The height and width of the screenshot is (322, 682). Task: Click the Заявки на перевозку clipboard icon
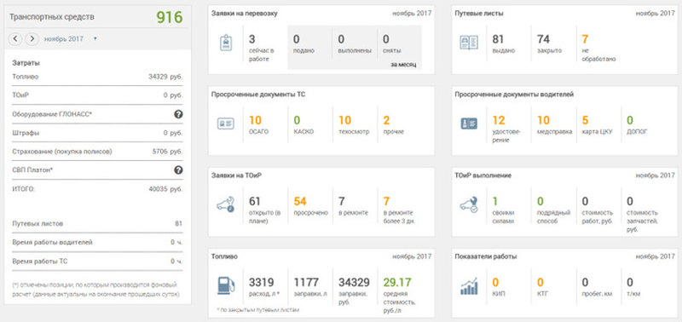click(x=226, y=43)
